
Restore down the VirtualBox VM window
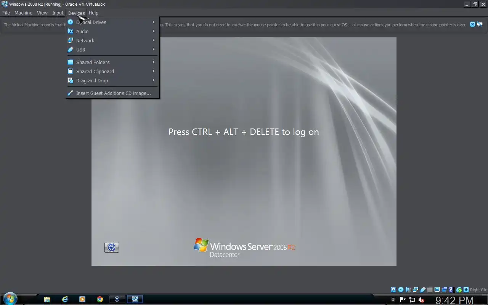click(x=475, y=4)
